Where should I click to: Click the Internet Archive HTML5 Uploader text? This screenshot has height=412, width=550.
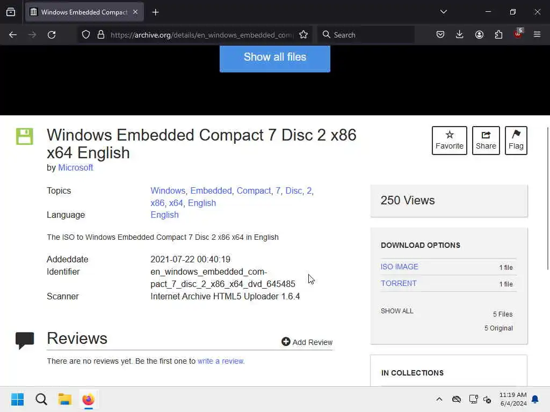(225, 296)
